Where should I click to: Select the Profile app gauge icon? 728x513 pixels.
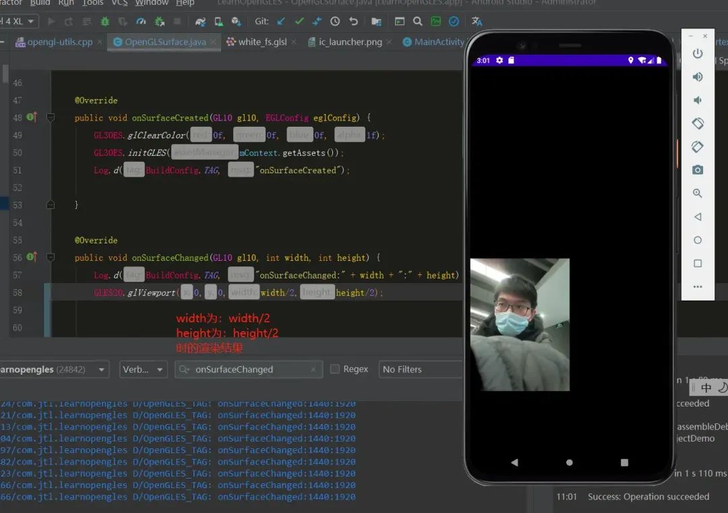coord(140,22)
